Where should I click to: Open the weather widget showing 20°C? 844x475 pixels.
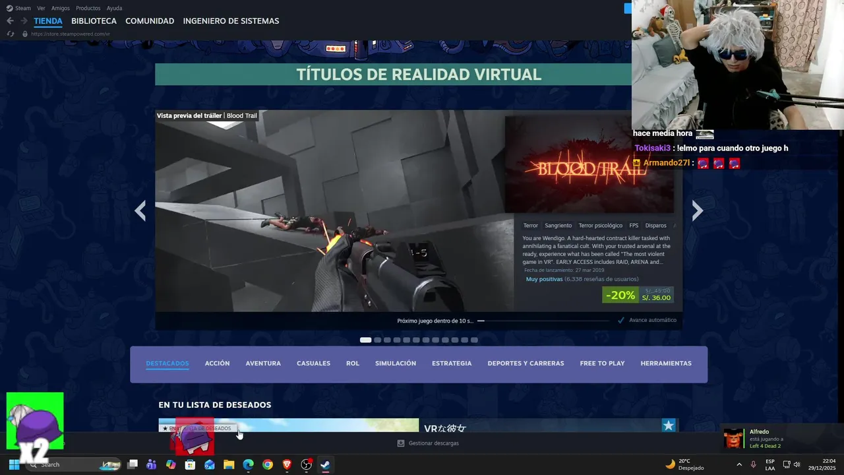684,464
